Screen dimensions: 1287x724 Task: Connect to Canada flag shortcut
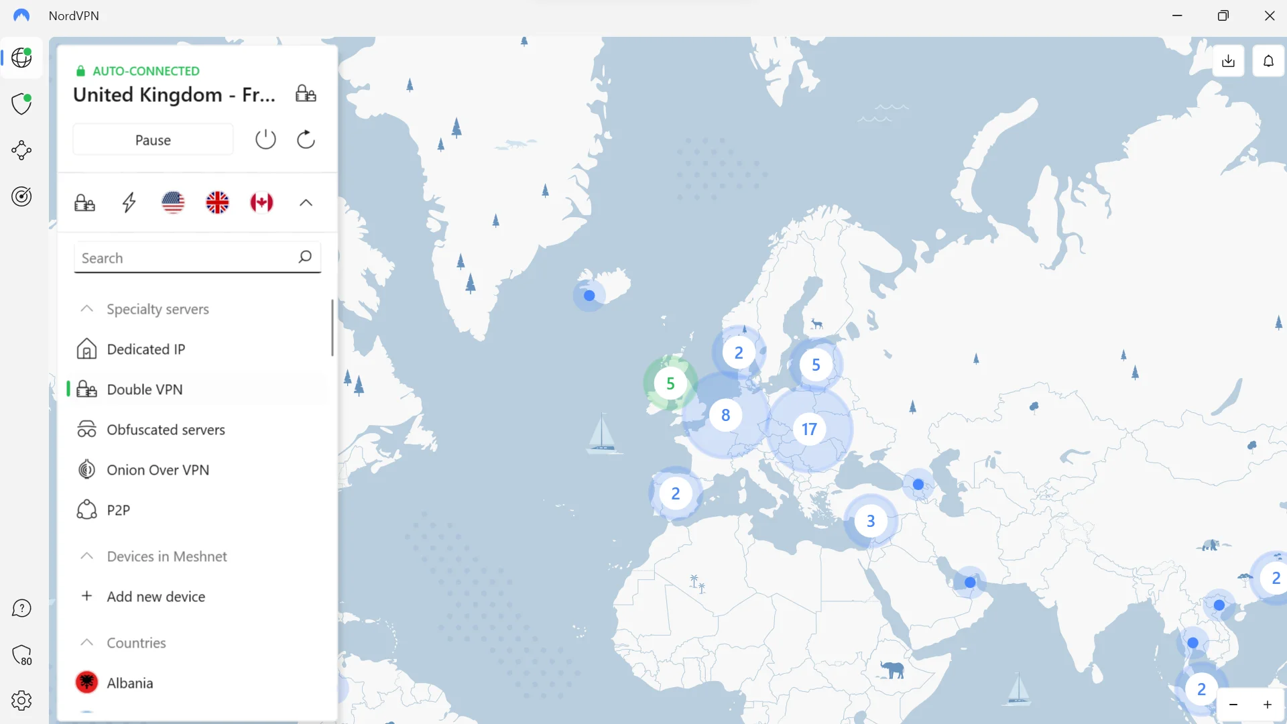click(261, 202)
